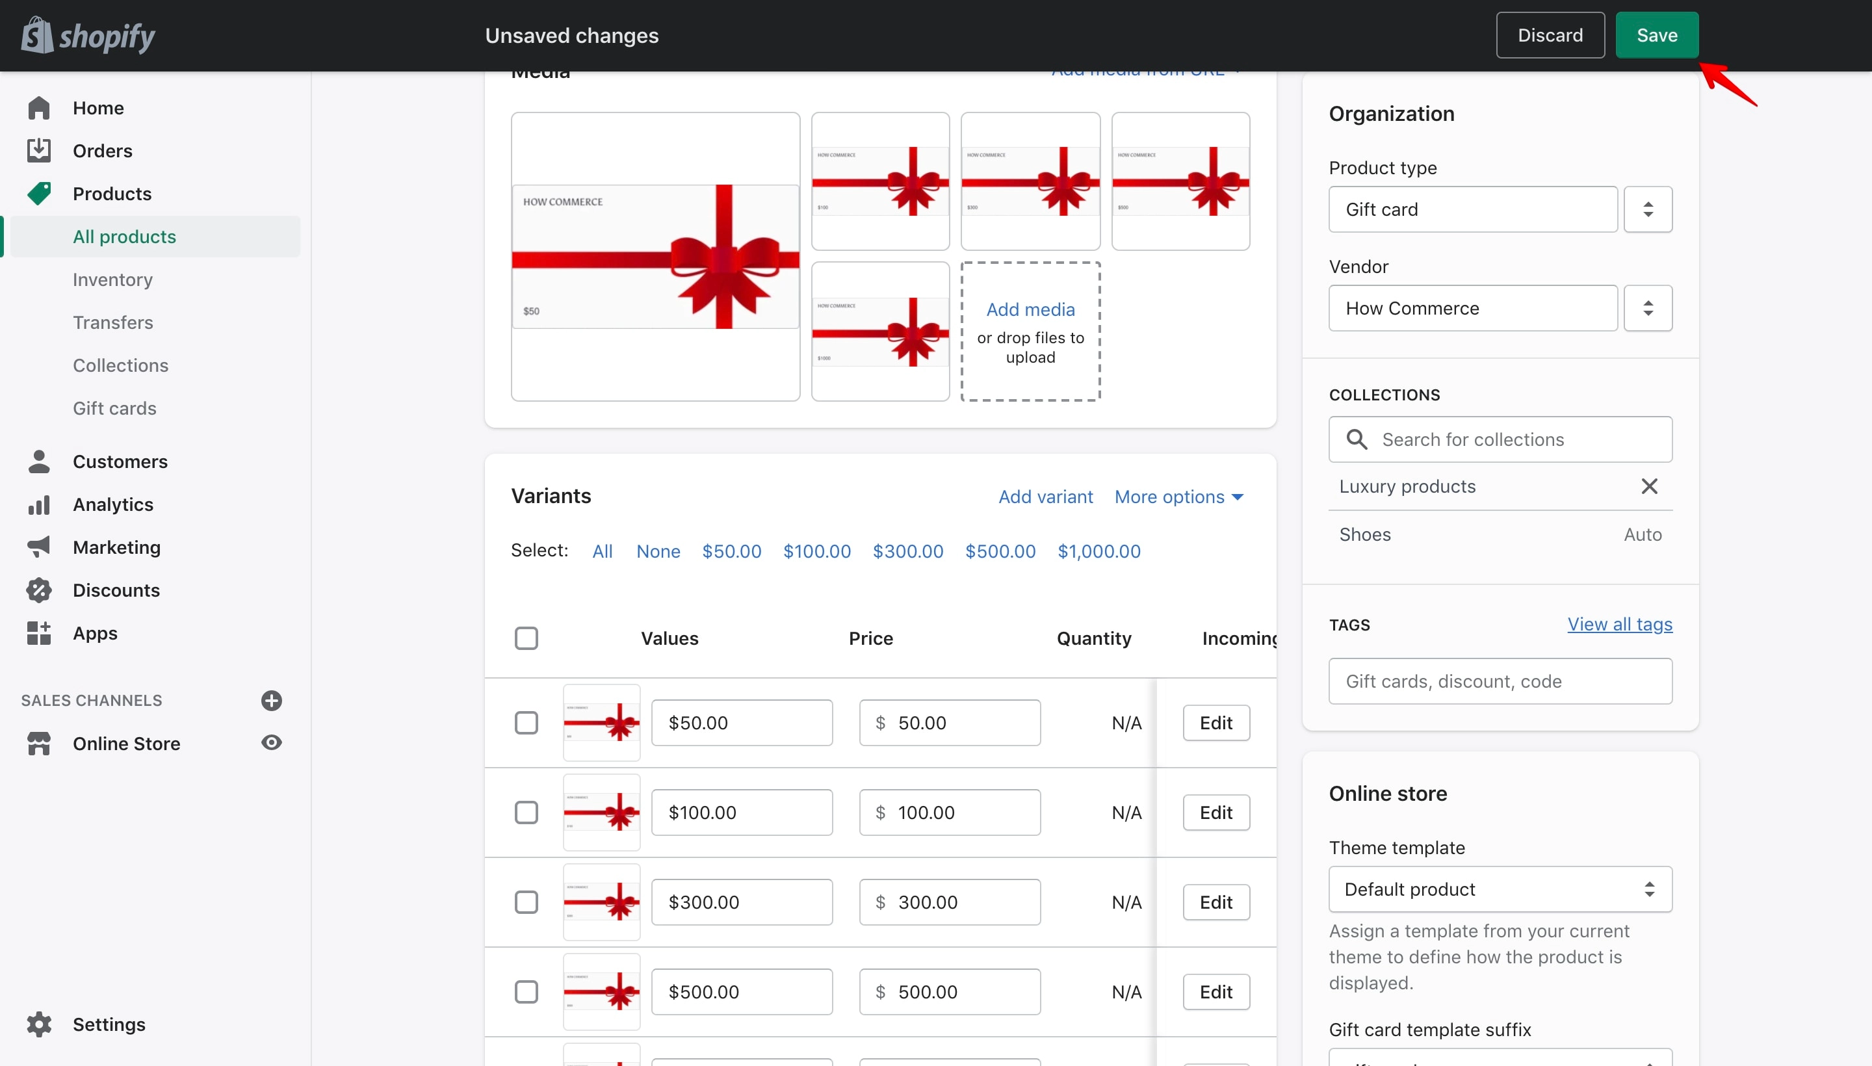Tick the select-all variants checkbox

526,638
